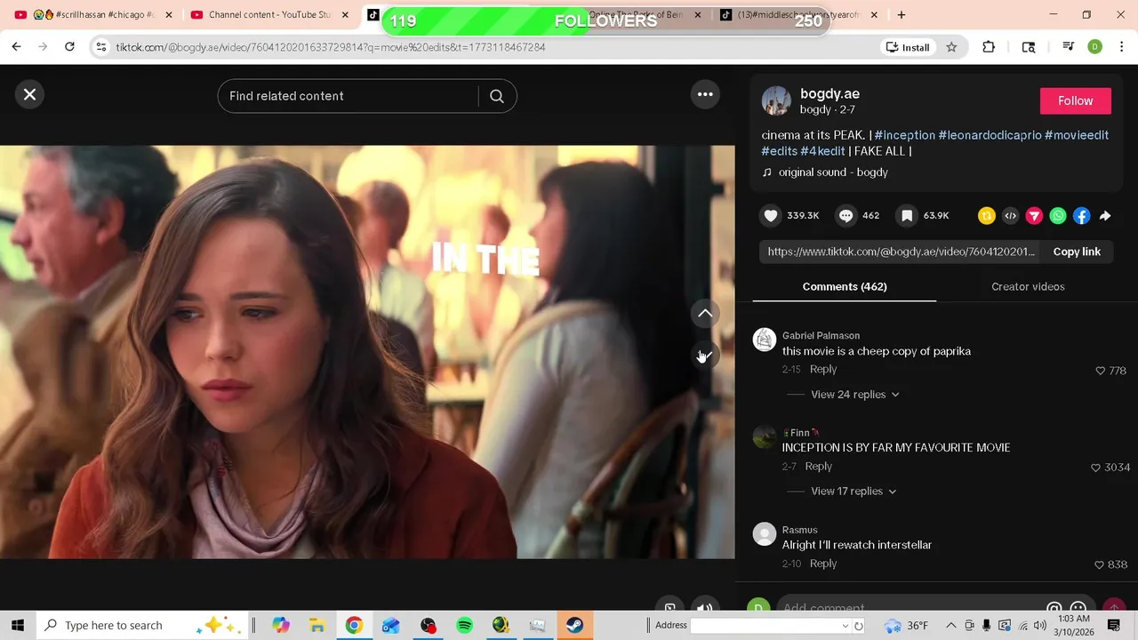Go to previous video with up chevron
Screen dimensions: 1138x640
tap(705, 313)
